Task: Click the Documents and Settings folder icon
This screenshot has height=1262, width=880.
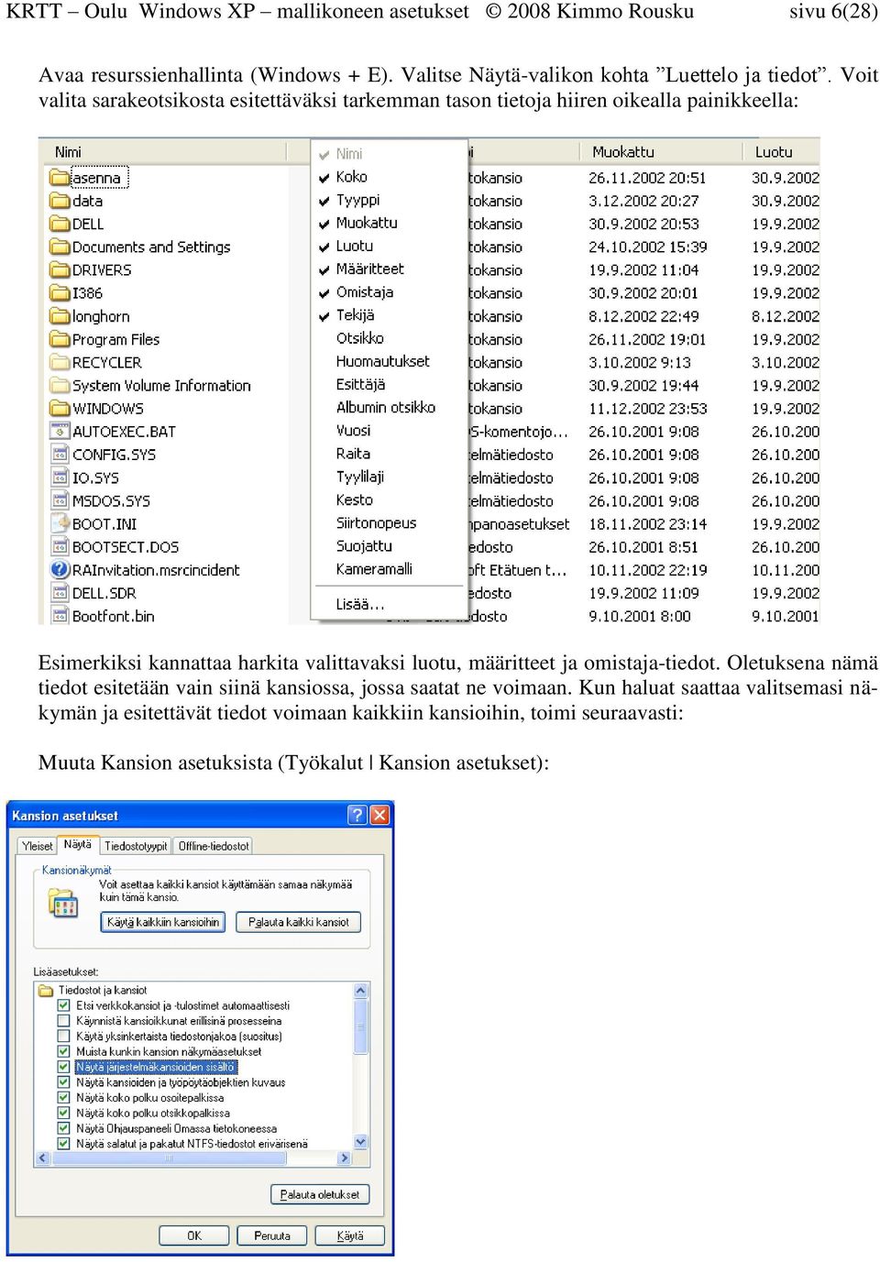Action: (x=60, y=247)
